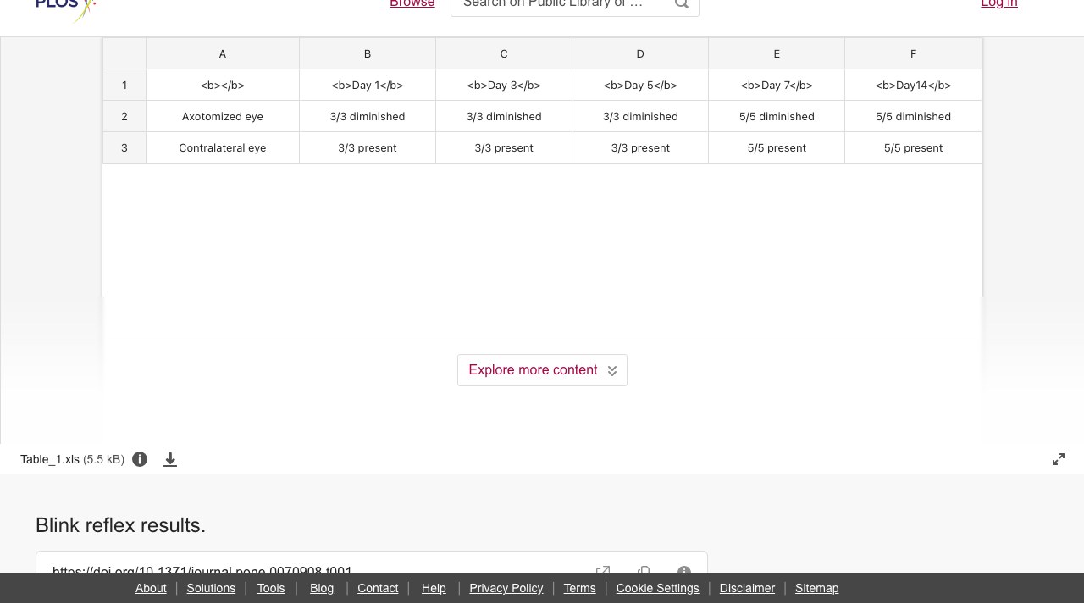Open the About footer link
The width and height of the screenshot is (1084, 610).
(x=151, y=588)
